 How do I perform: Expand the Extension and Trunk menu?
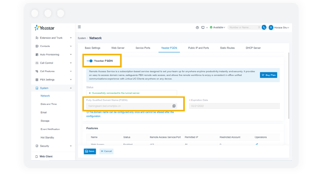(x=53, y=38)
